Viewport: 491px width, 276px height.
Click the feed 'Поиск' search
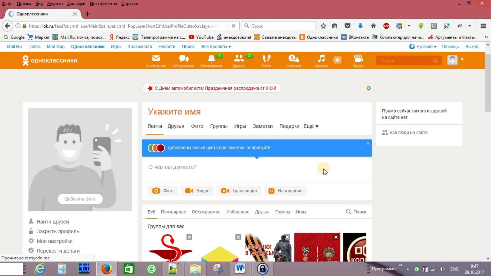coord(356,212)
